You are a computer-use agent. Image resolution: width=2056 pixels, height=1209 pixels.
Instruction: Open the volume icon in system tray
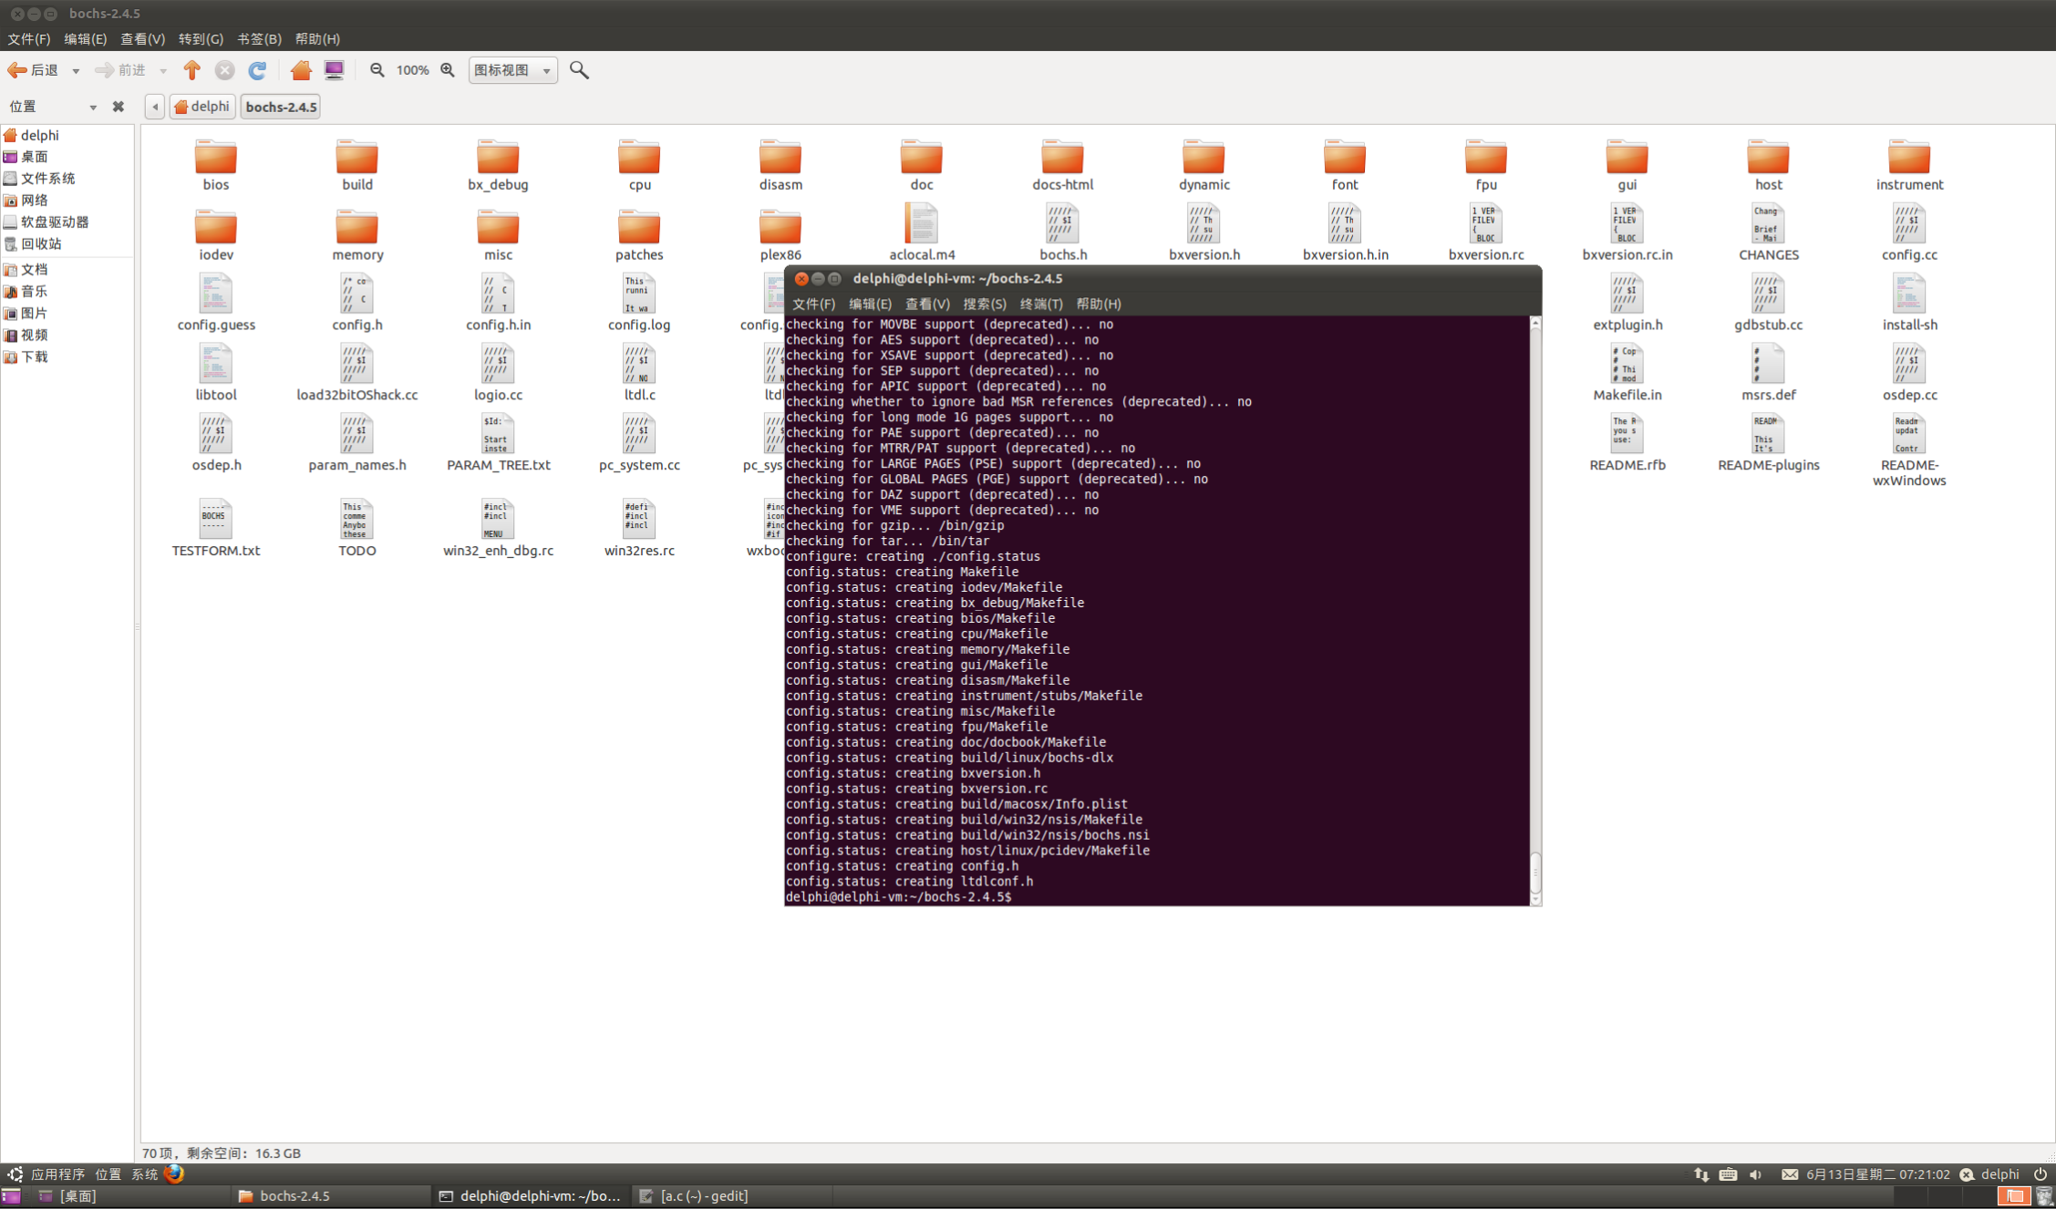1755,1174
